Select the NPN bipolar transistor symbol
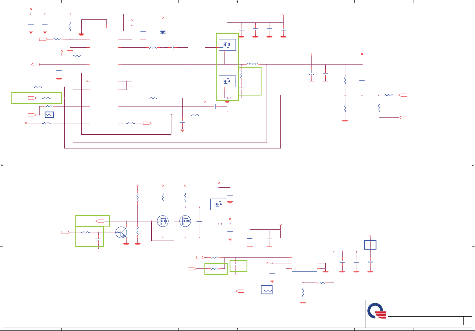Image resolution: width=475 pixels, height=331 pixels. click(121, 232)
